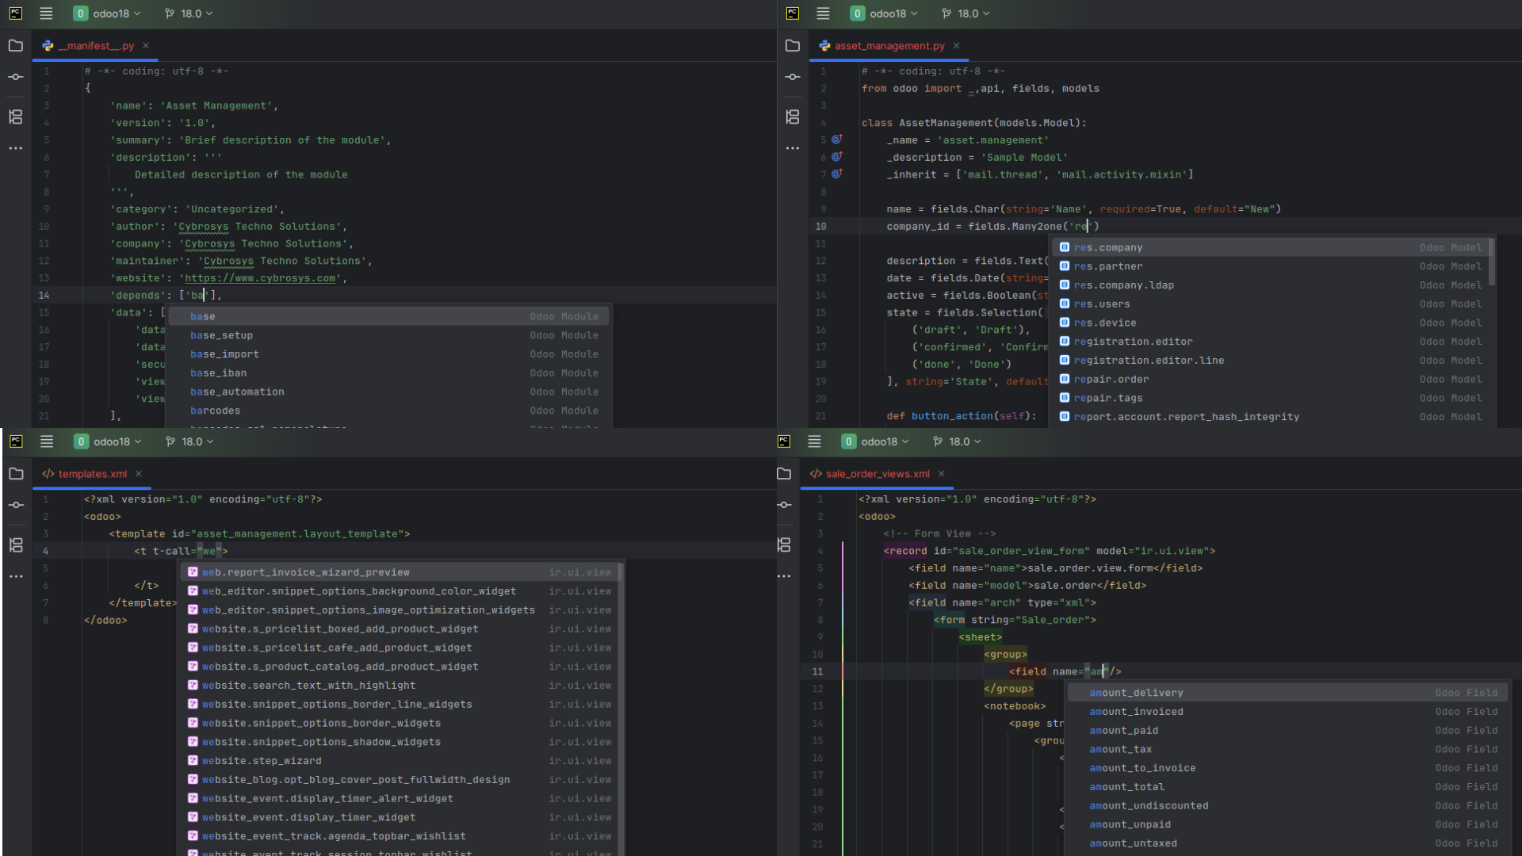1522x856 pixels.
Task: Close the sale_order_views.xml tab
Action: pyautogui.click(x=942, y=474)
